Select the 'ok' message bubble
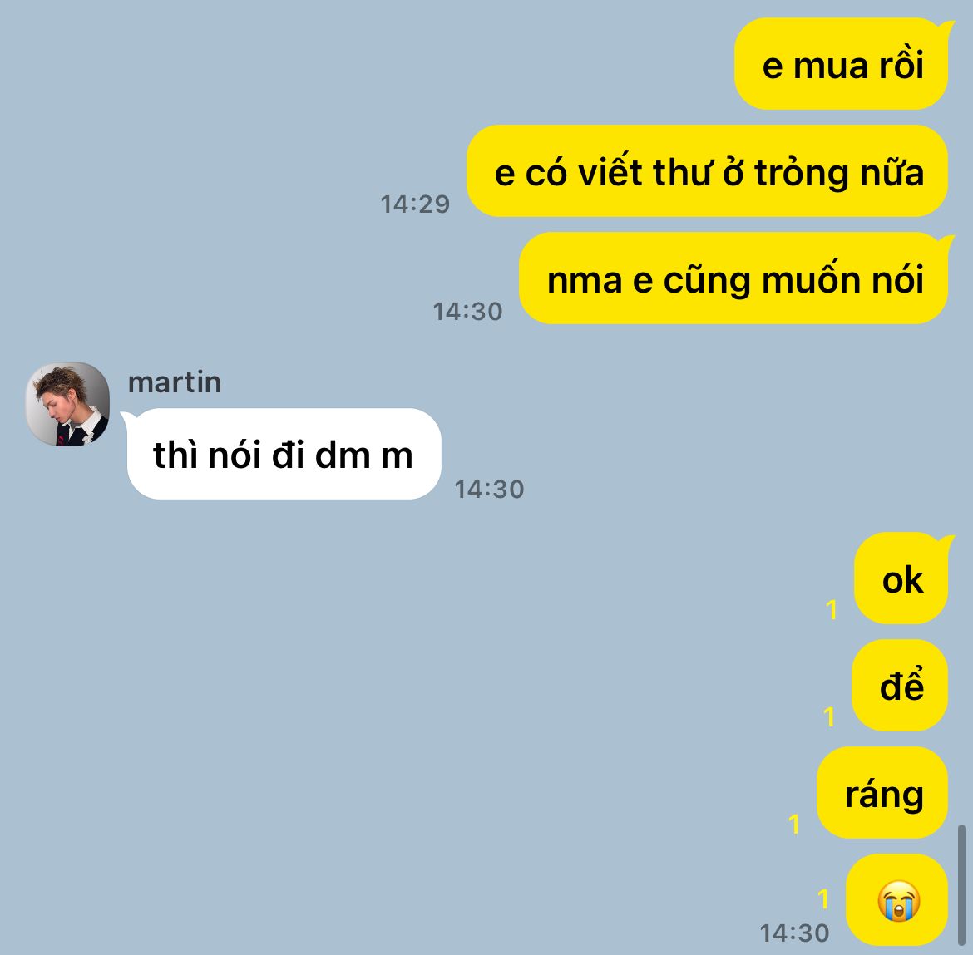The image size is (973, 955). point(901,578)
